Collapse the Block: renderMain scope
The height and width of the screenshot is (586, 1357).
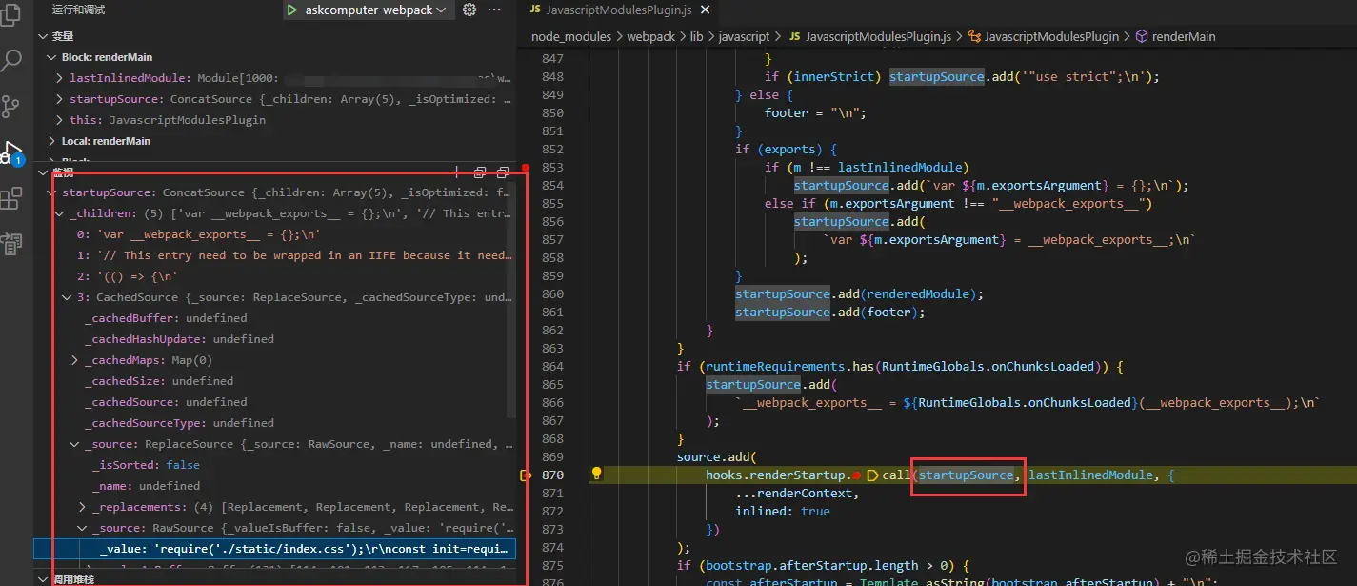(52, 57)
